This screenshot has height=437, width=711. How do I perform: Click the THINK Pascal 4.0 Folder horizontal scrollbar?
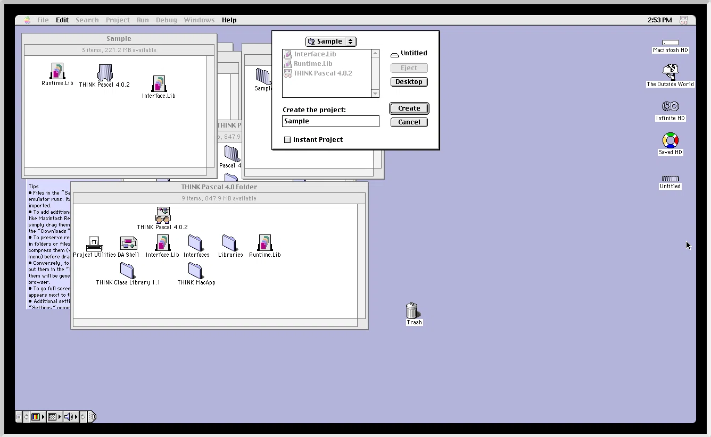(215, 323)
